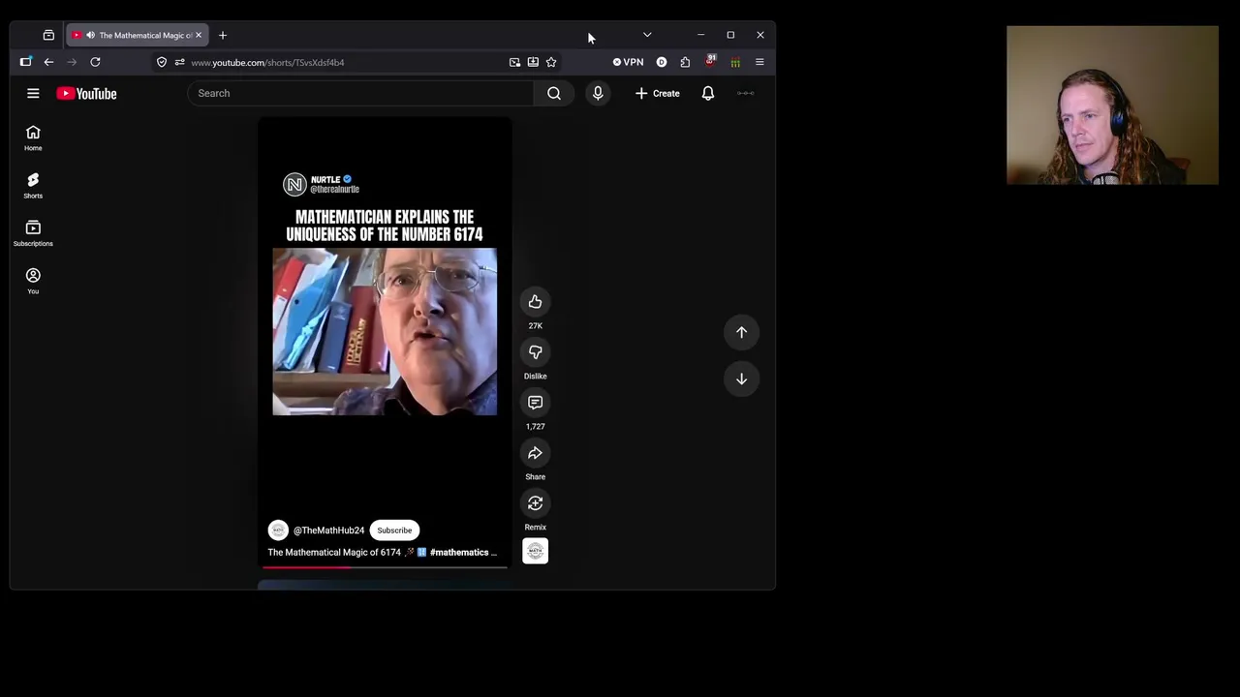1240x697 pixels.
Task: Go to Home in YouTube sidebar
Action: point(33,137)
